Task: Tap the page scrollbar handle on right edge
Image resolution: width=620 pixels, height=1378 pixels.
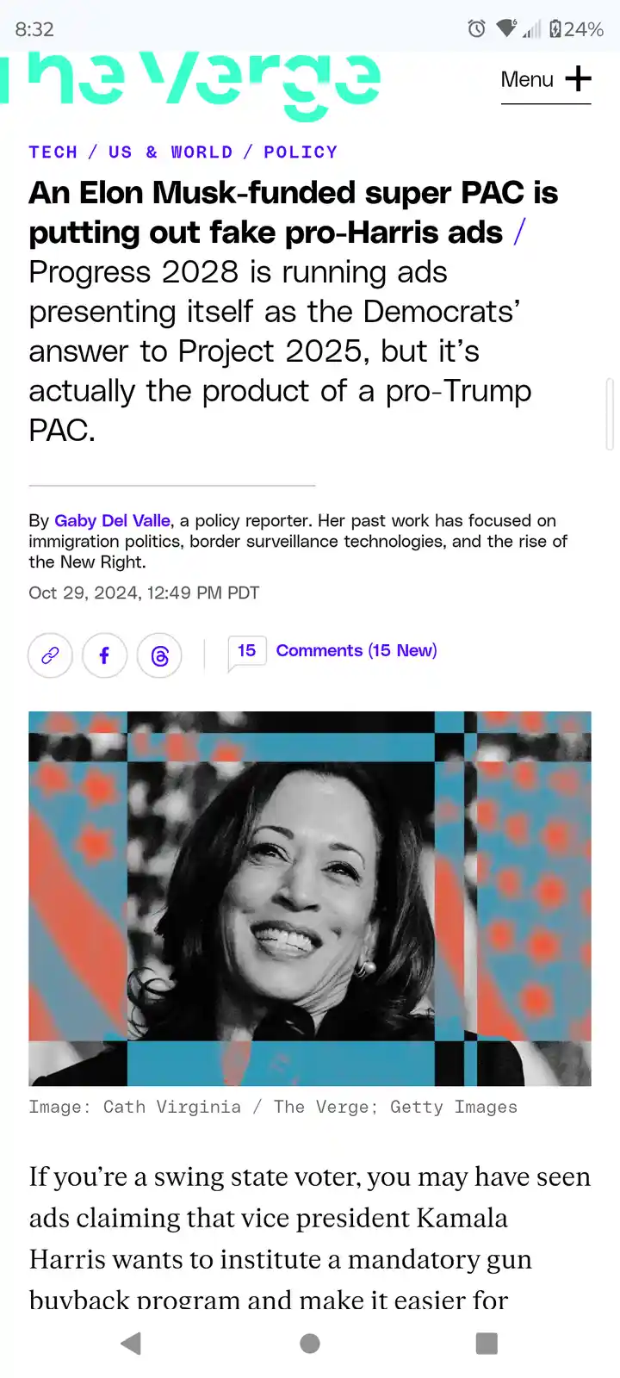Action: [x=610, y=413]
